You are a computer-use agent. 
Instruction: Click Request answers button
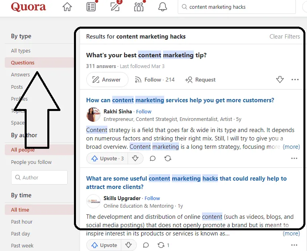[200, 80]
